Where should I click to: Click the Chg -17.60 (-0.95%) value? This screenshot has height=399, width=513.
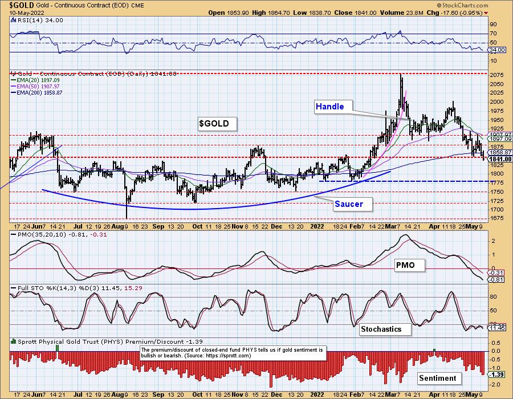[x=454, y=13]
